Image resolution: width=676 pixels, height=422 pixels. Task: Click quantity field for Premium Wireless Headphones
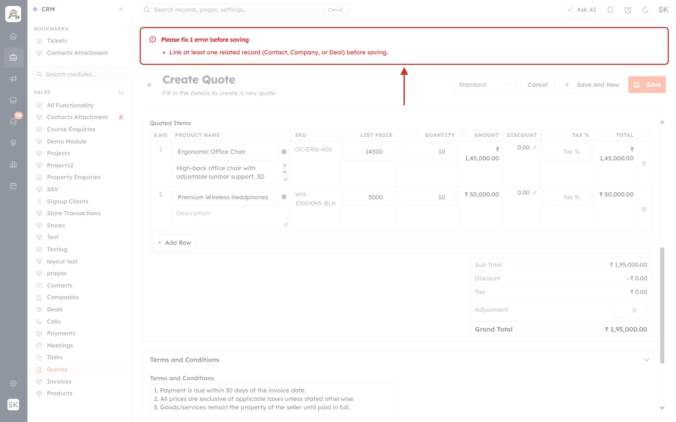point(427,197)
